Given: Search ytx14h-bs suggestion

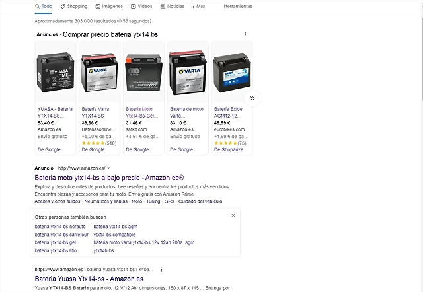Looking at the screenshot, I should 104,251.
